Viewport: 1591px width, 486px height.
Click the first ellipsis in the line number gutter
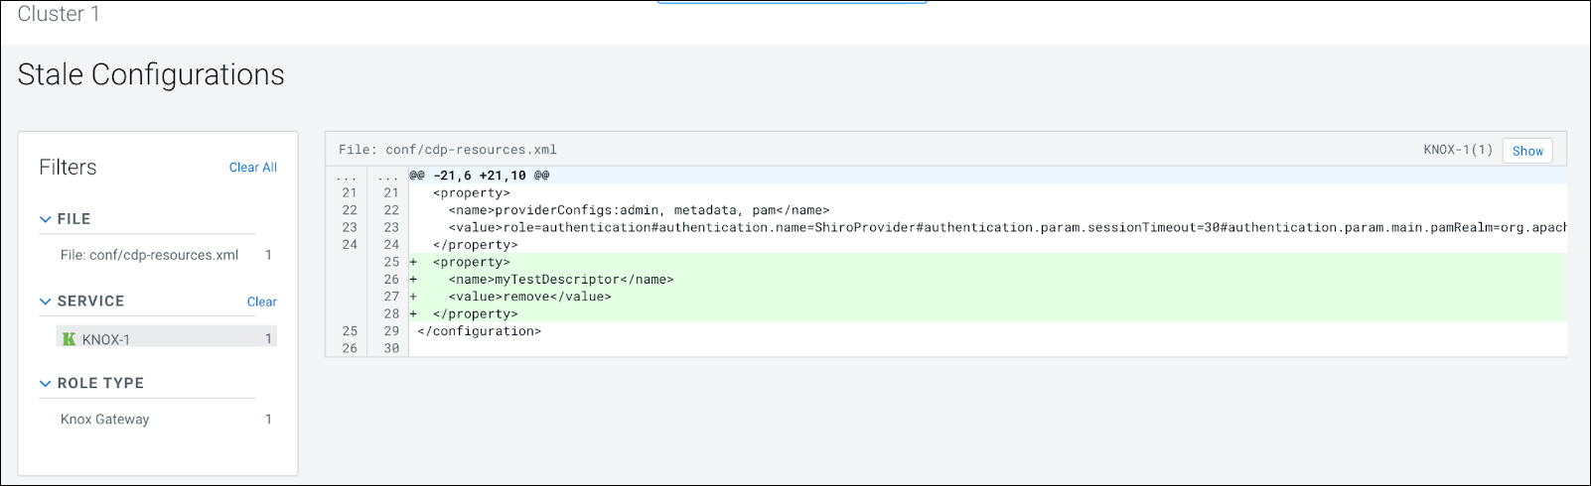coord(347,176)
